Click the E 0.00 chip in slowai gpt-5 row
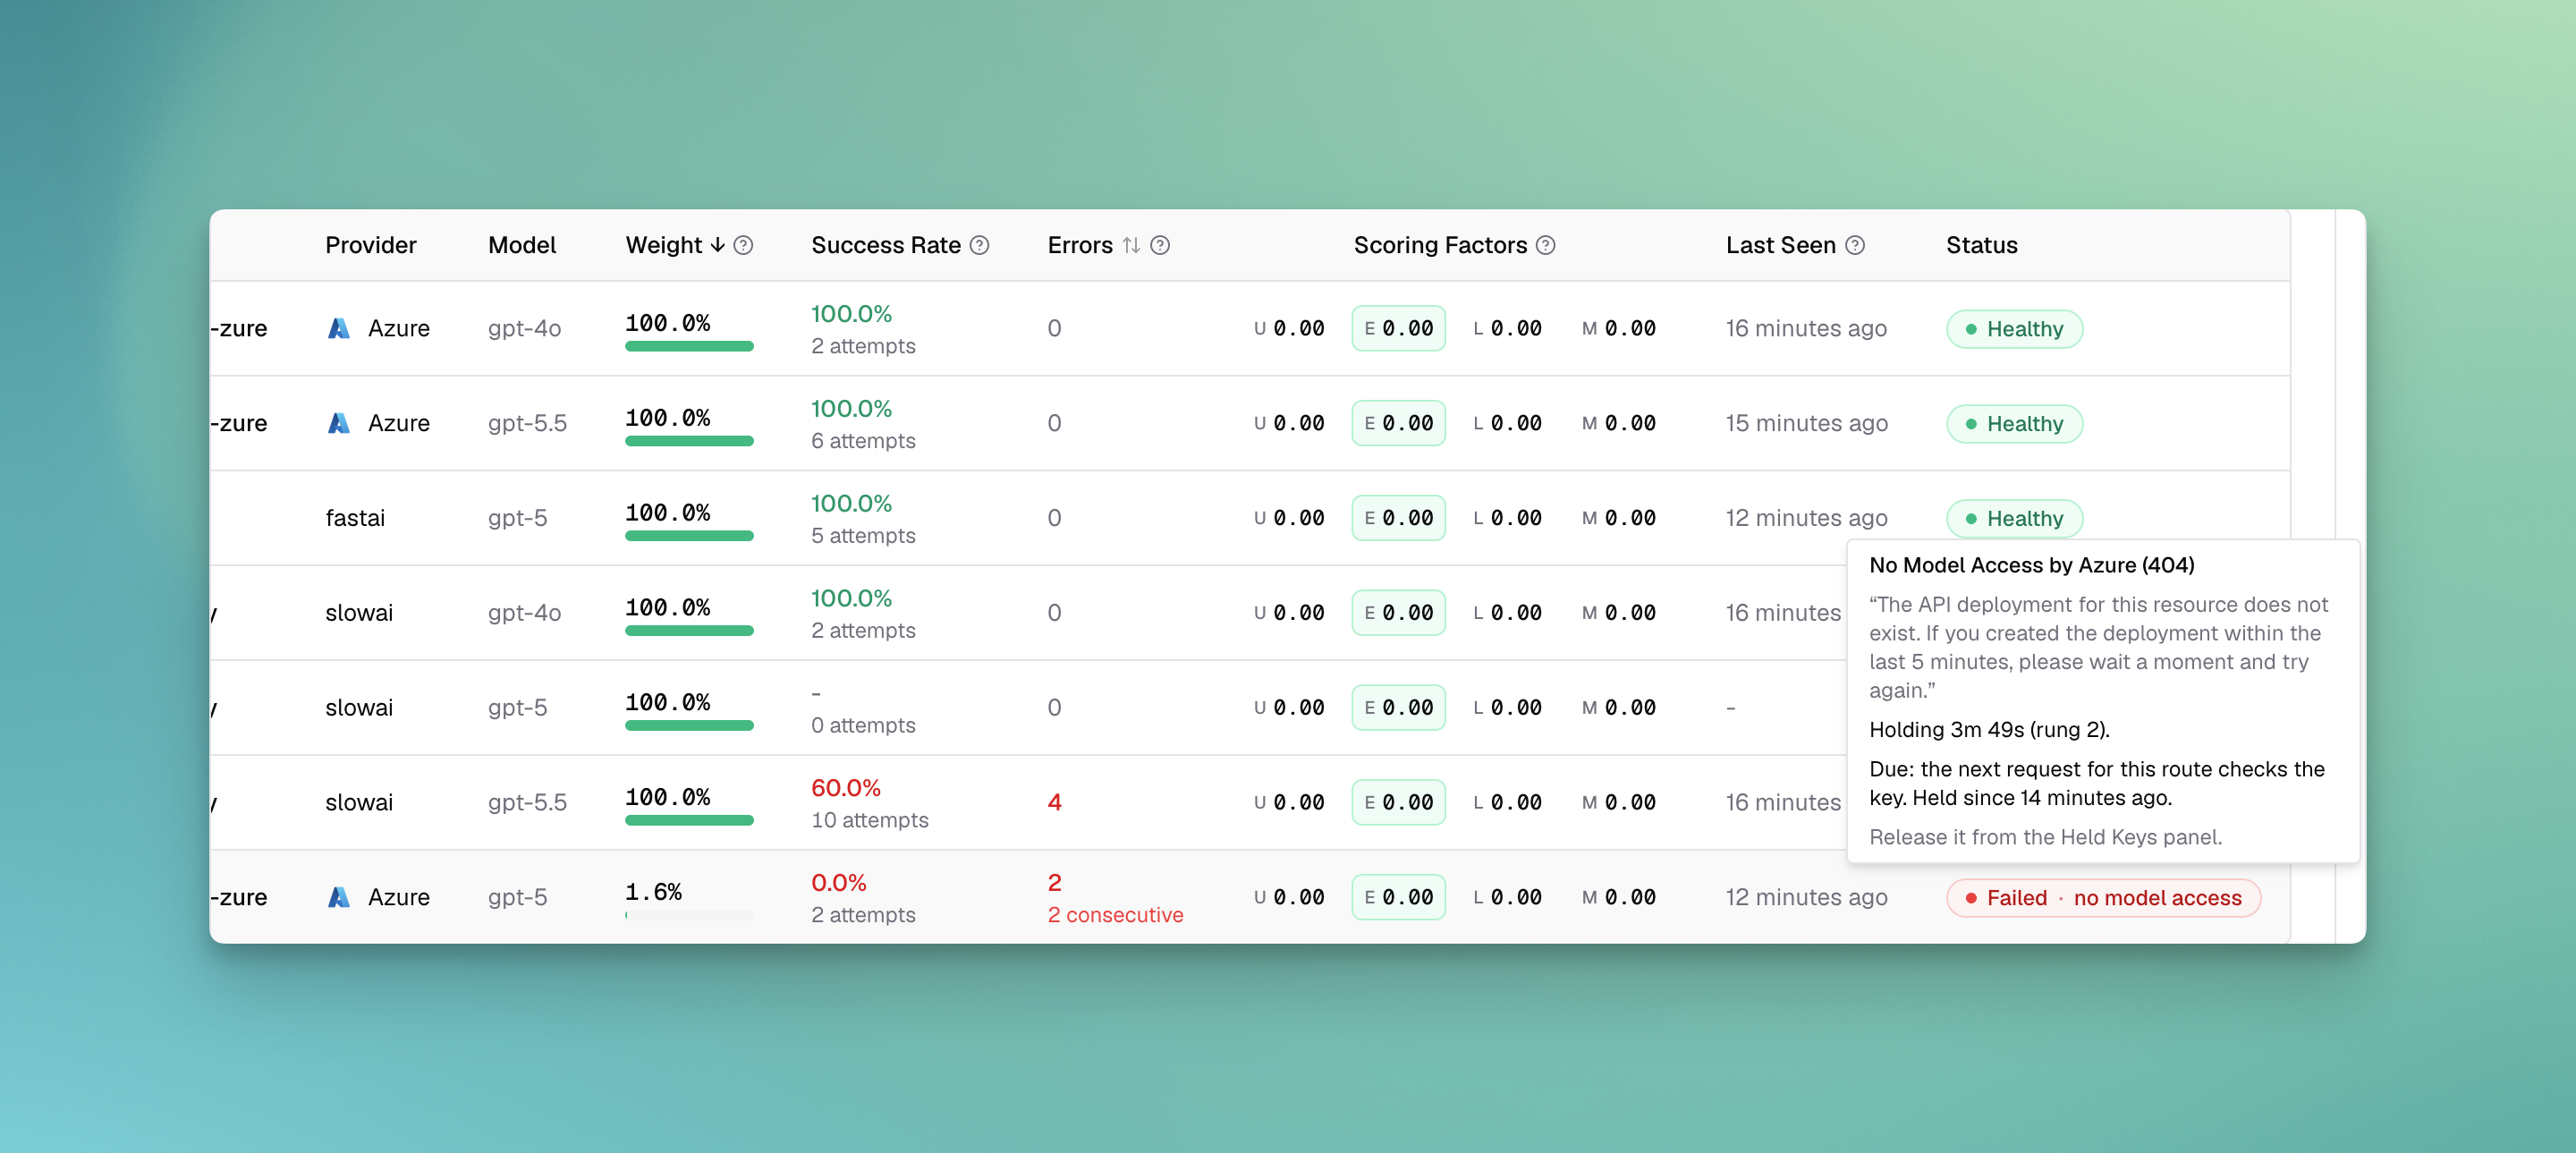Image resolution: width=2576 pixels, height=1153 pixels. (x=1398, y=707)
